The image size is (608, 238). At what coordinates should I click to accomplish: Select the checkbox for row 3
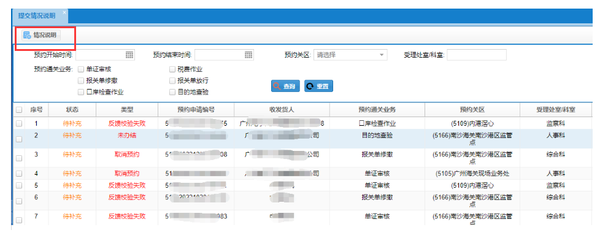pos(18,158)
